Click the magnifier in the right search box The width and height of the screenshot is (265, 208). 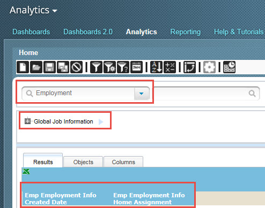(252, 93)
